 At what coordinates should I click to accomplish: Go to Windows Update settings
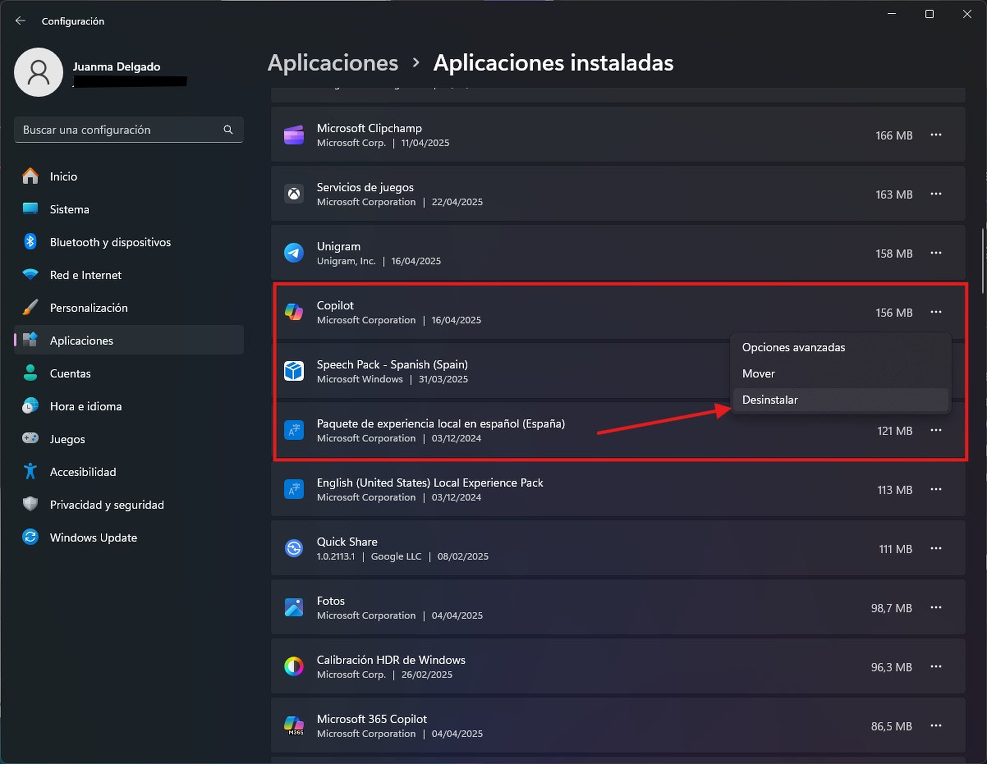tap(93, 538)
